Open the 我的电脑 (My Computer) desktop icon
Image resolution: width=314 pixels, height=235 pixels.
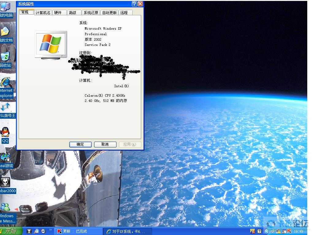pos(6,9)
